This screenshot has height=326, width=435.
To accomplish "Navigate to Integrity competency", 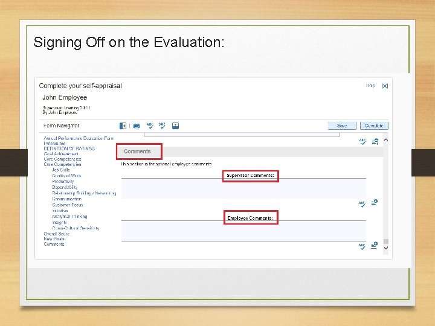I will (x=59, y=222).
